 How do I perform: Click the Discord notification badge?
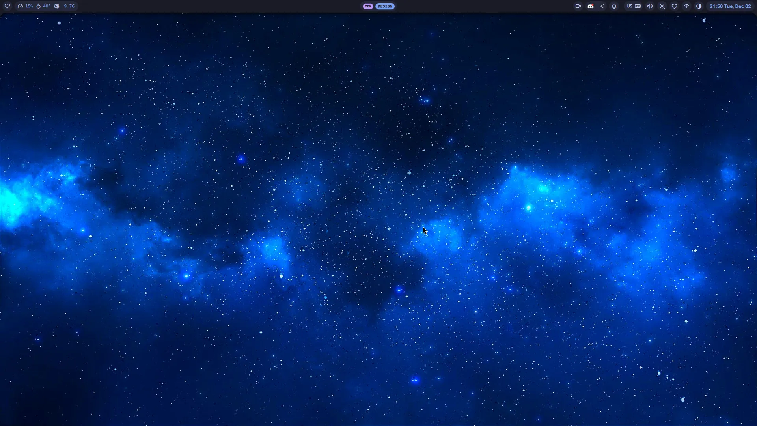point(593,4)
